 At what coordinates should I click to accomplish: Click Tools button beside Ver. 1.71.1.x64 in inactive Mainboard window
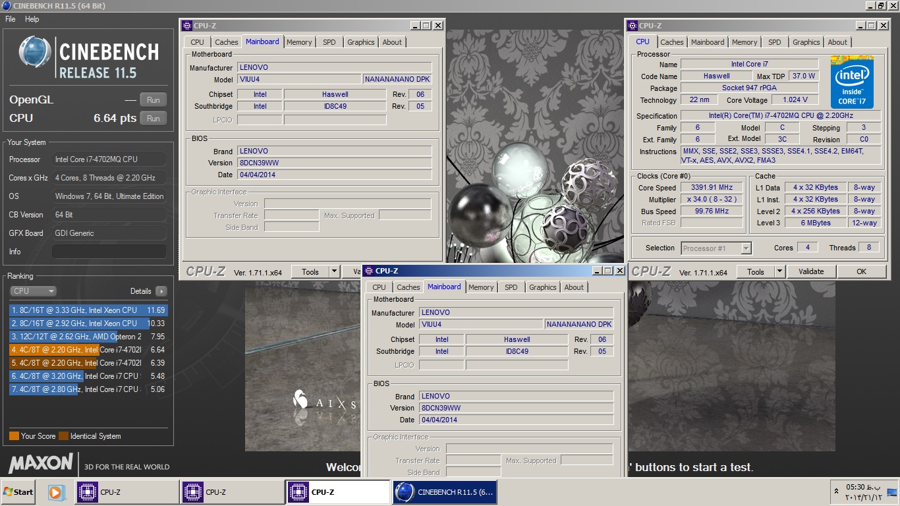click(310, 271)
